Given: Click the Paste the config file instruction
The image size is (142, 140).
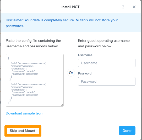Looking at the screenshot, I should click(x=33, y=43).
